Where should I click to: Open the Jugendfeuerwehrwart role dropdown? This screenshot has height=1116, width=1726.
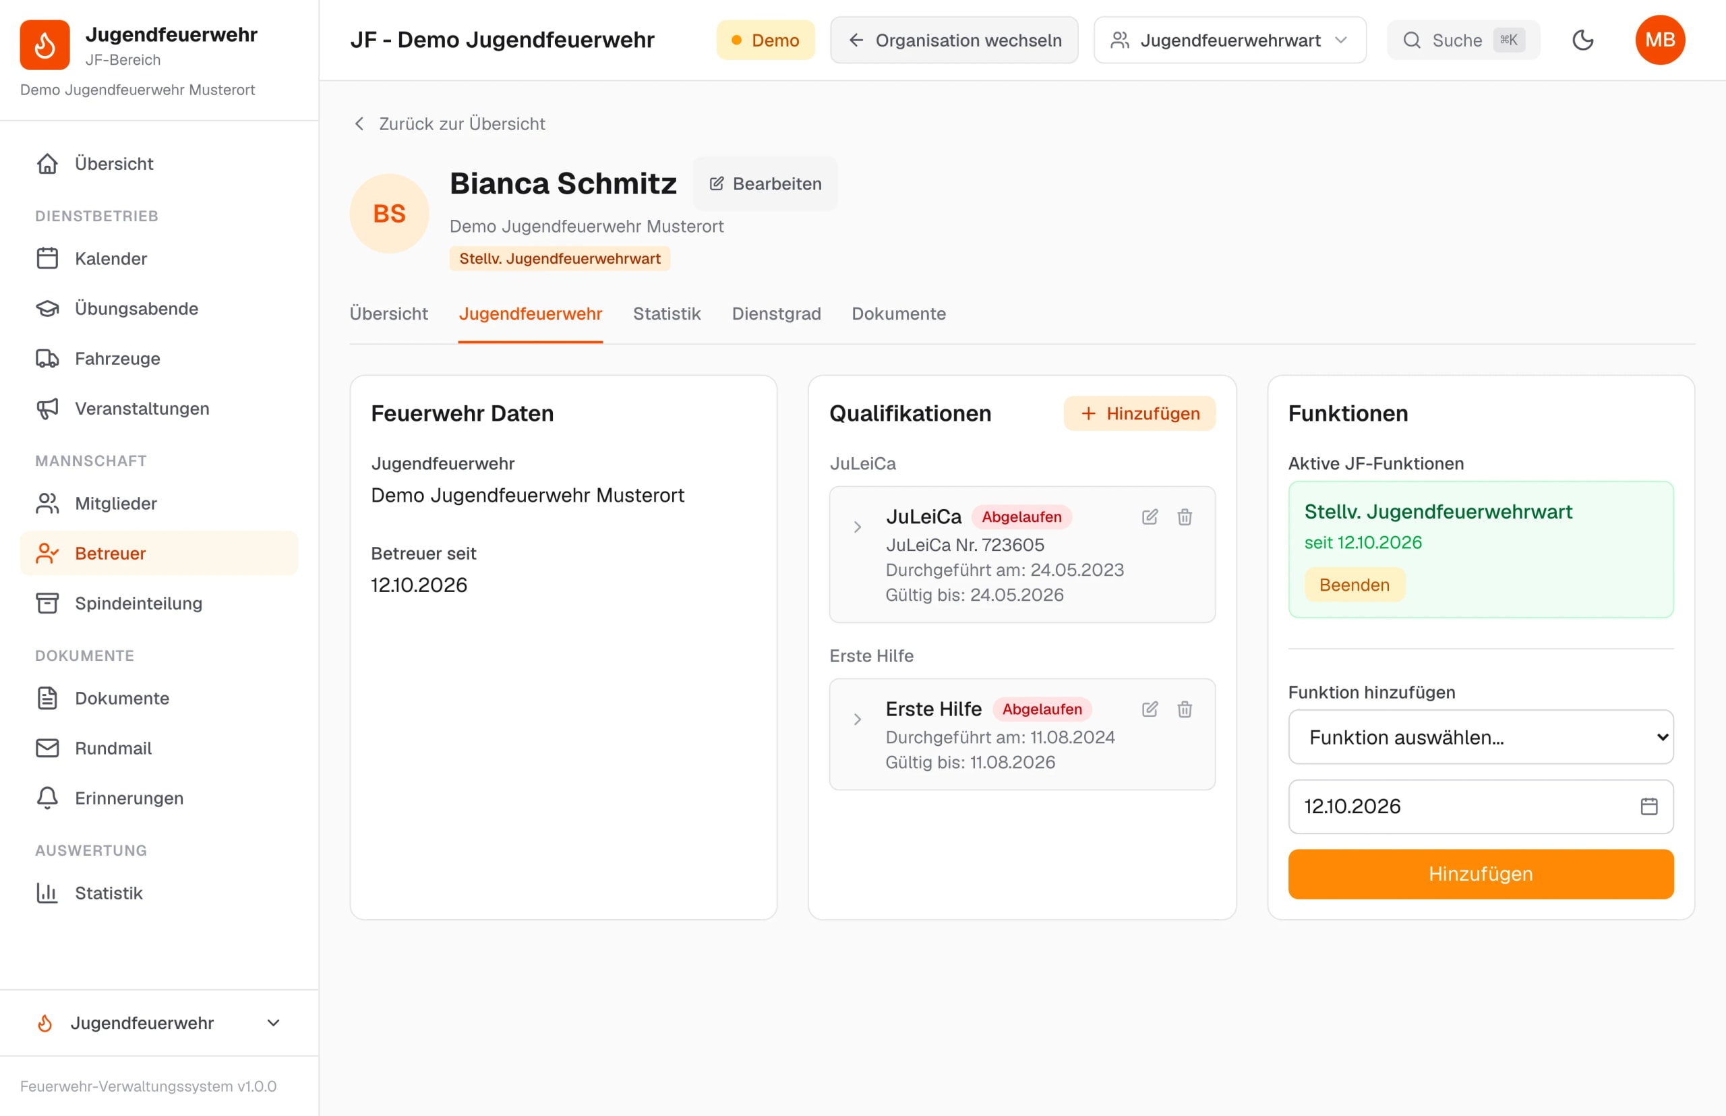pos(1230,40)
